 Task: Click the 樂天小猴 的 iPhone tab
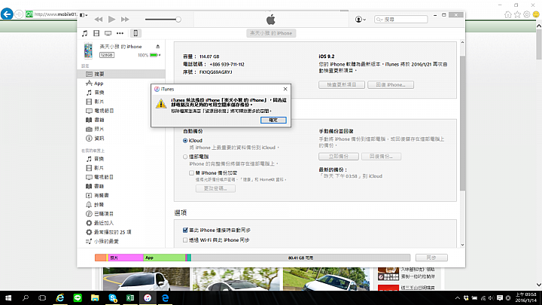point(271,33)
